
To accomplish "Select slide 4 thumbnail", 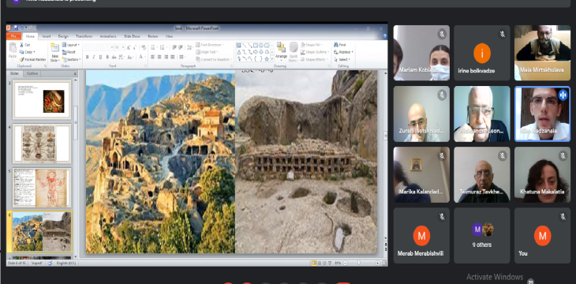I will 42,144.
